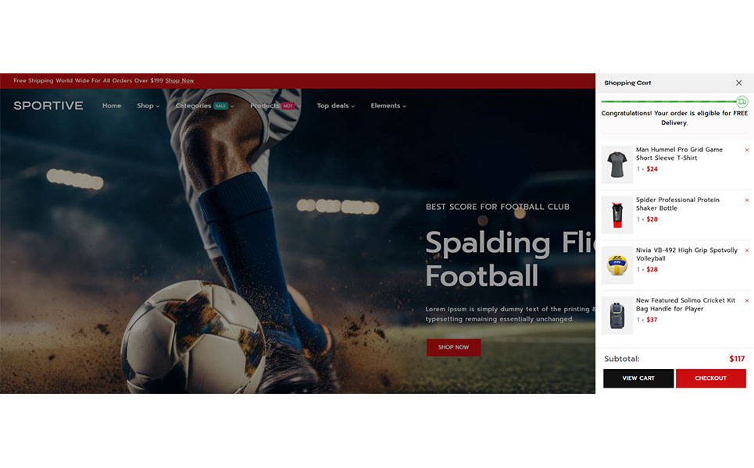Open the Elements menu
The height and width of the screenshot is (468, 754).
[388, 105]
